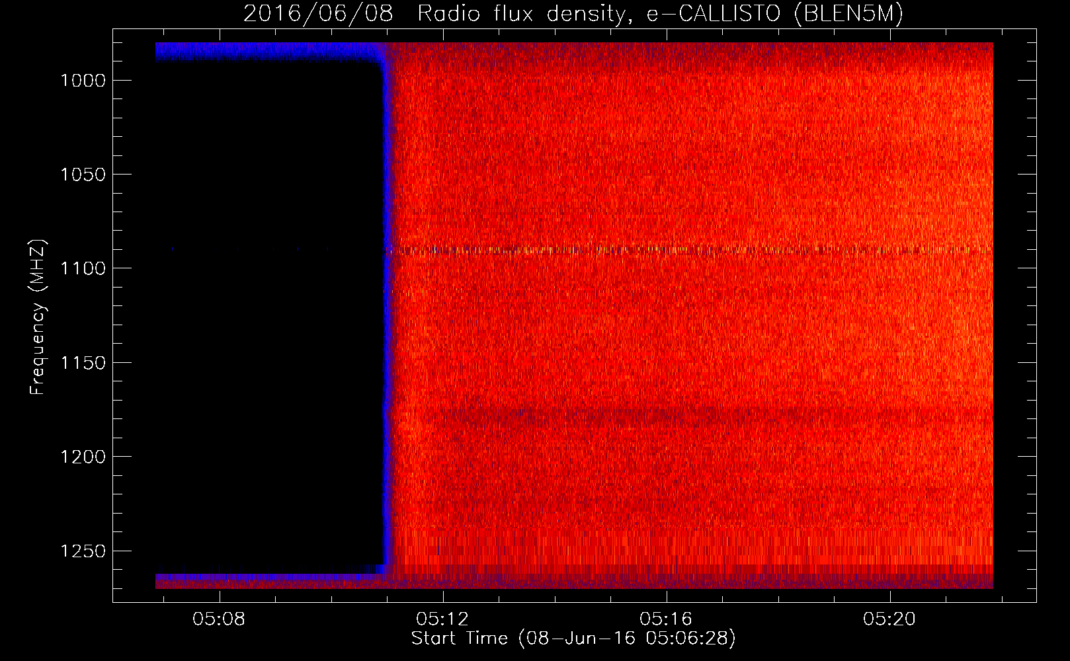Click the 05:12 time tick label
Screen dimensions: 1070x661
pos(442,619)
